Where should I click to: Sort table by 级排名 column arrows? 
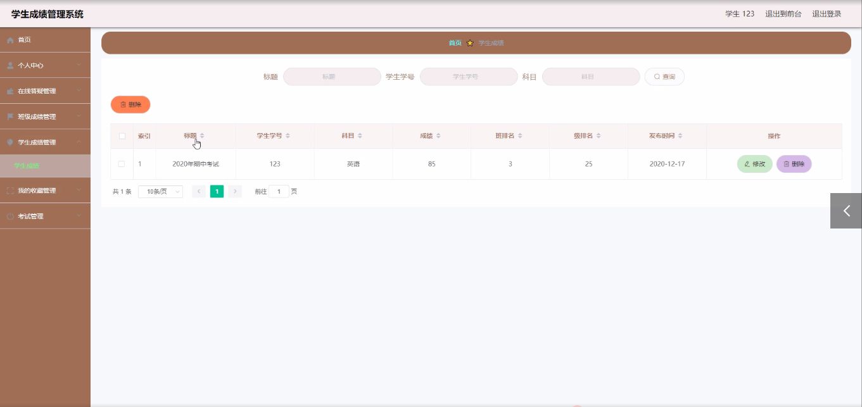[x=599, y=136]
